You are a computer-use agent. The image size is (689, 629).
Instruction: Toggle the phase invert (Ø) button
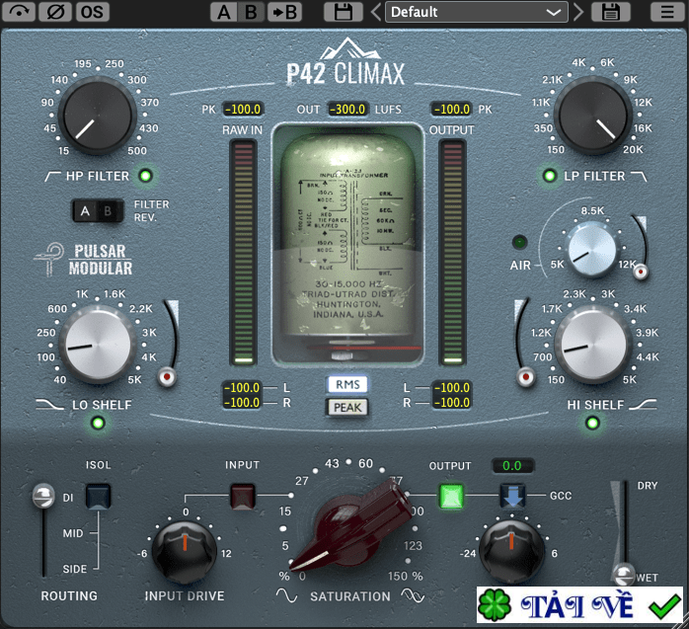(55, 12)
